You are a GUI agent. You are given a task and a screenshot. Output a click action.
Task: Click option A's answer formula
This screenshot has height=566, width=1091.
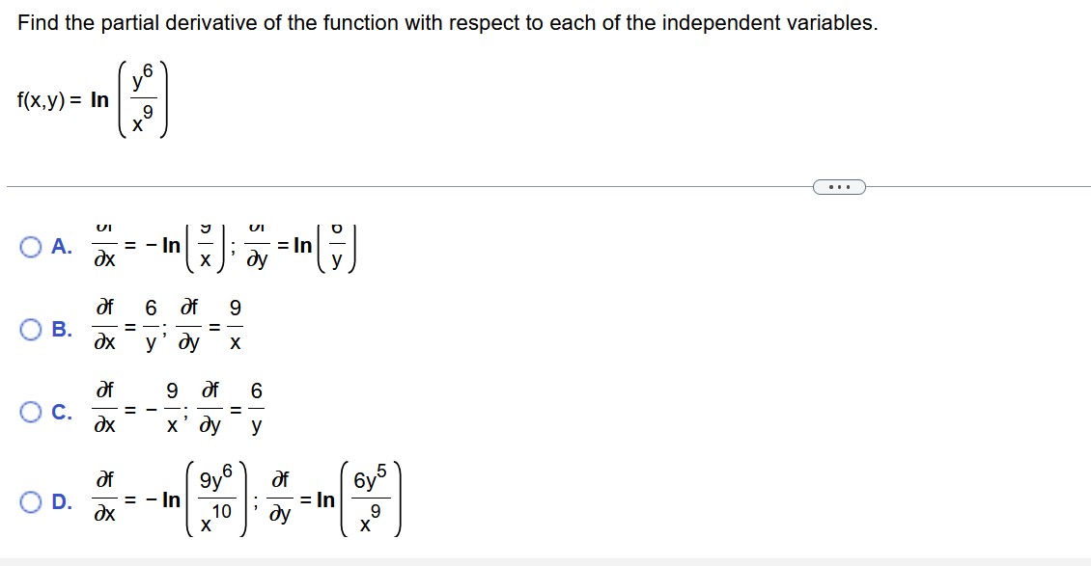coord(222,248)
